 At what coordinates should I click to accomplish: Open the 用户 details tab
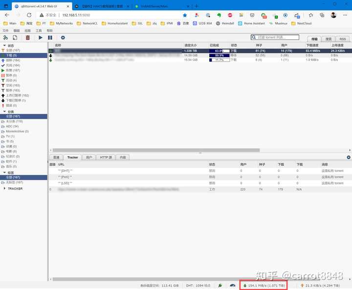tap(89, 157)
